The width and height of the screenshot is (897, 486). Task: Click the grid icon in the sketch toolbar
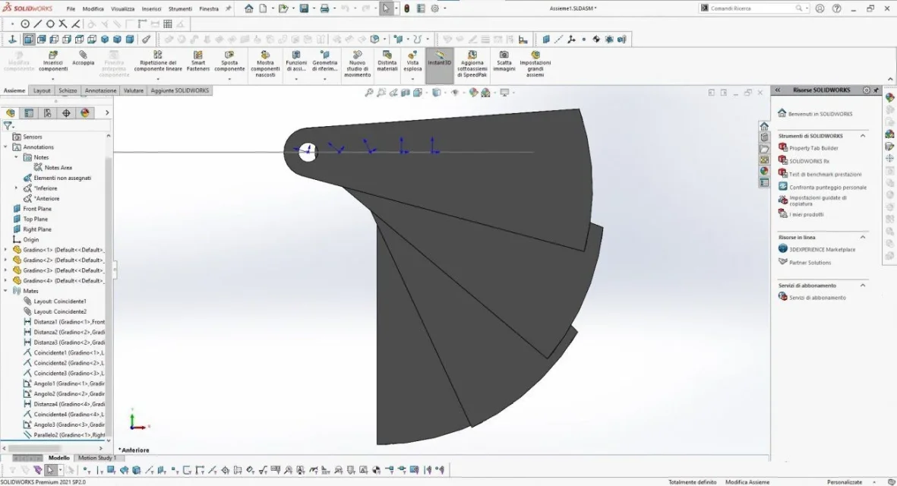[168, 24]
